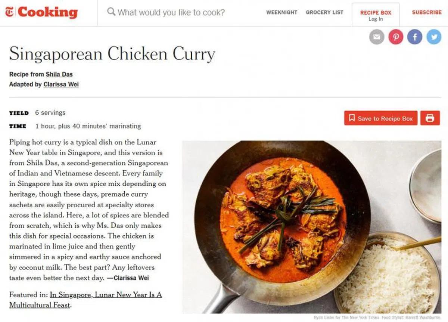
Task: Click the search magnifier icon
Action: [111, 12]
